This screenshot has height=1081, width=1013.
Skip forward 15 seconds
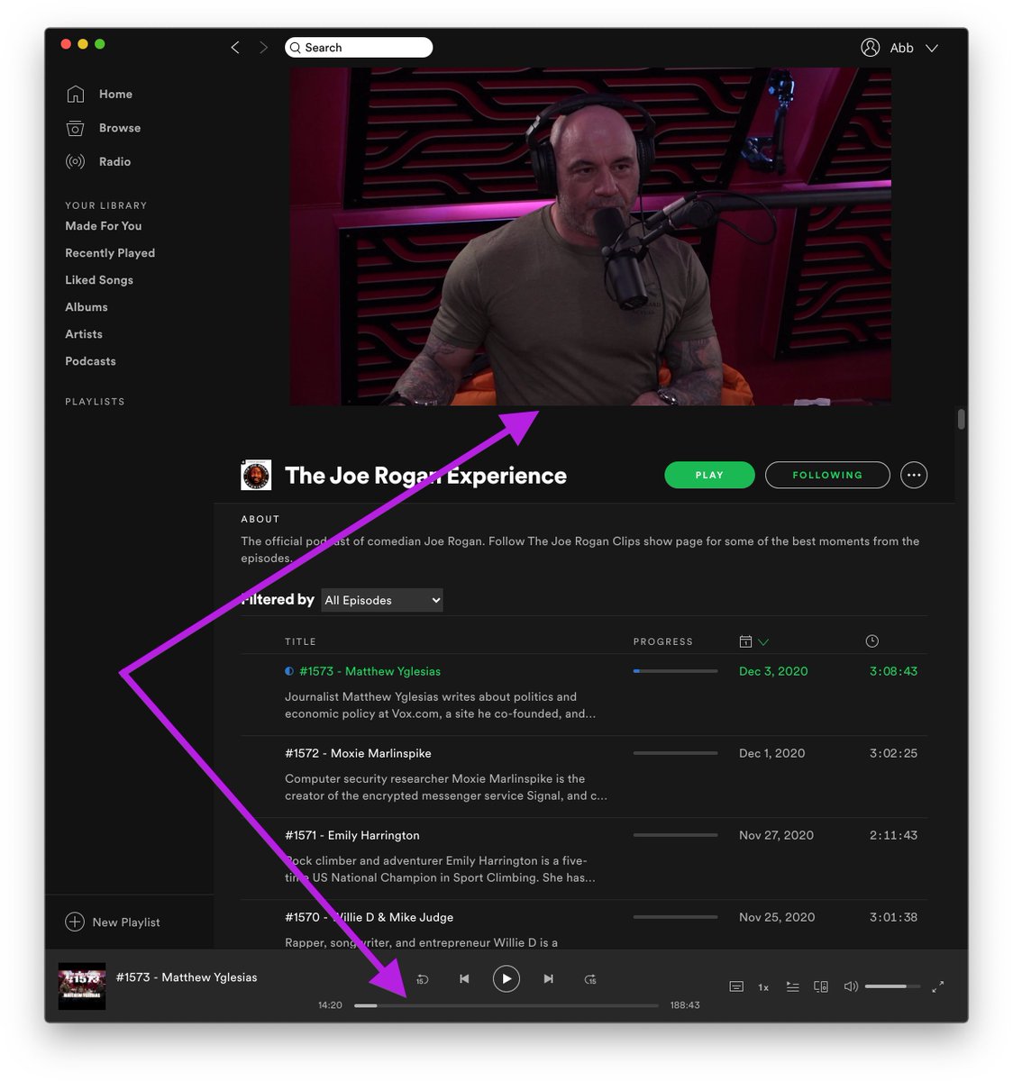[x=590, y=979]
